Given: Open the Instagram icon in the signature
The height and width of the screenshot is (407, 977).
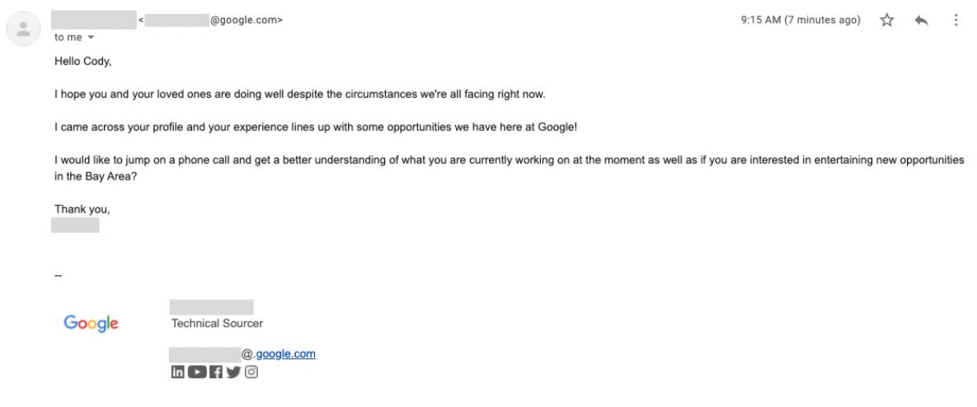Looking at the screenshot, I should tap(251, 372).
